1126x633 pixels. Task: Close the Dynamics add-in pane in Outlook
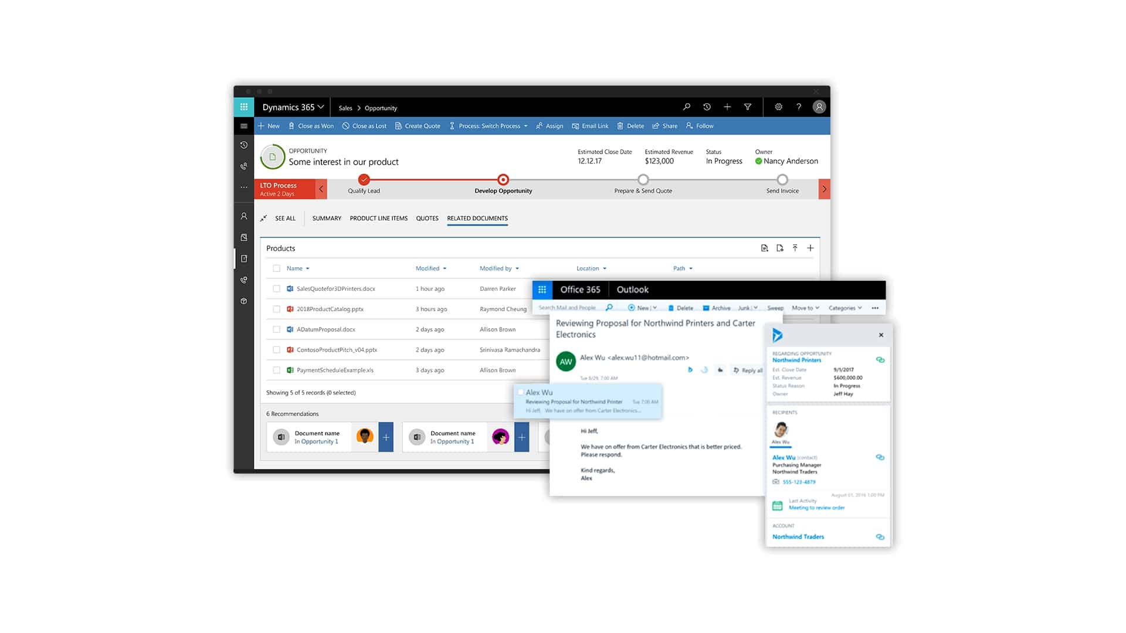881,335
